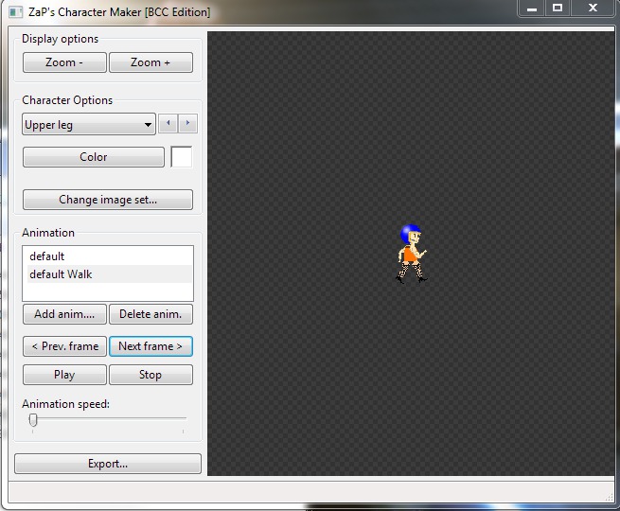
Task: Play the animation
Action: tap(64, 375)
